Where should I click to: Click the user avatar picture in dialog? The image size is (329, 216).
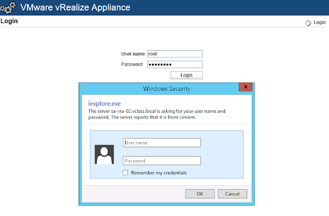click(x=104, y=154)
